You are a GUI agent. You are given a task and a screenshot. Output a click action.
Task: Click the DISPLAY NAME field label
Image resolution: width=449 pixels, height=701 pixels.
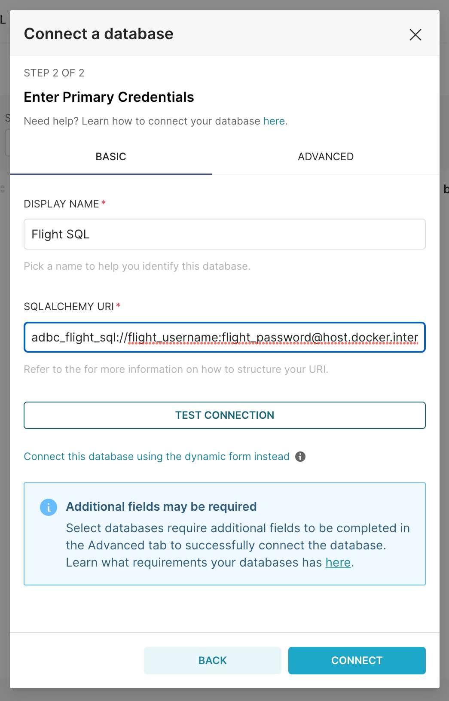61,204
